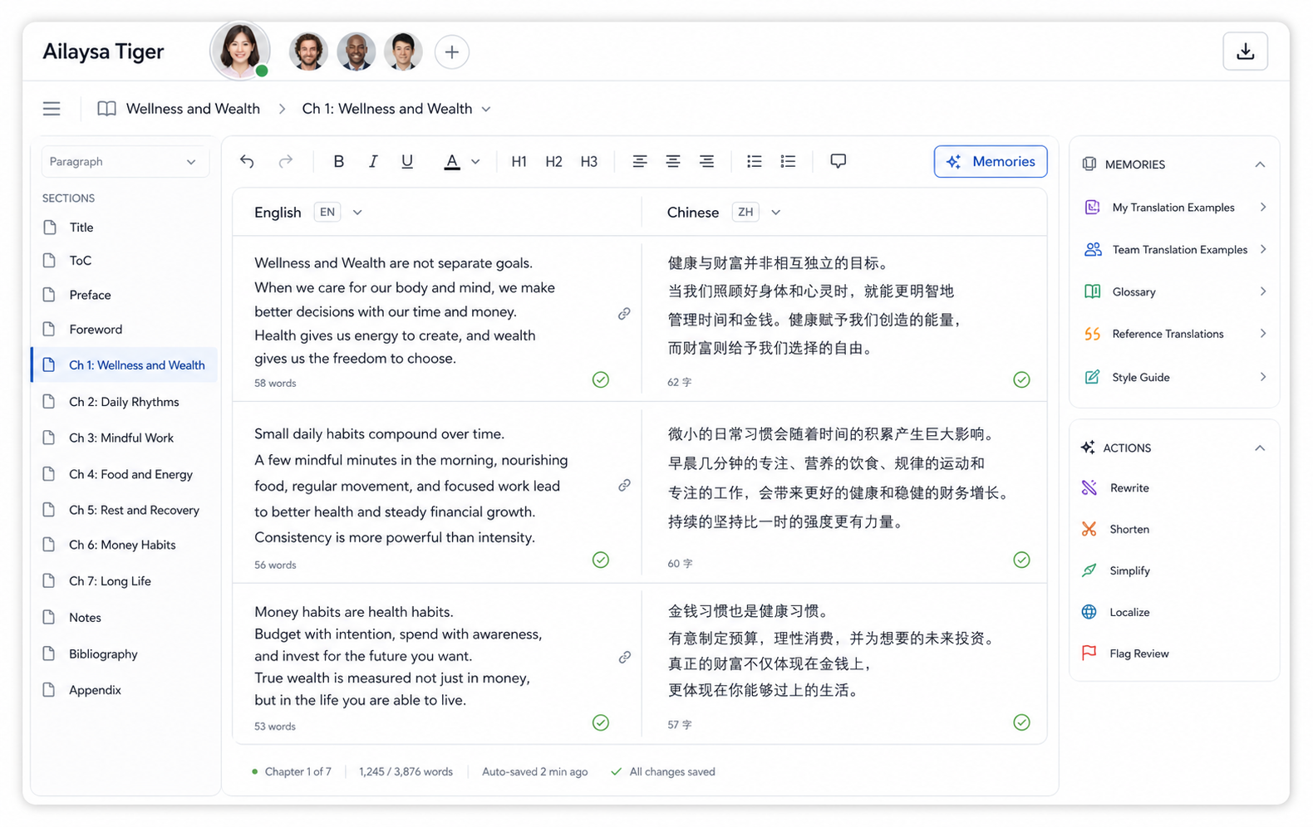
Task: Open the hamburger menu icon
Action: 52,109
